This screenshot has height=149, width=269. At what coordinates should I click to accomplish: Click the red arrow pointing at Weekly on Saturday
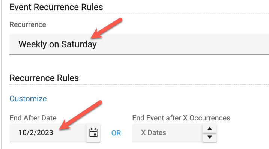(x=107, y=28)
